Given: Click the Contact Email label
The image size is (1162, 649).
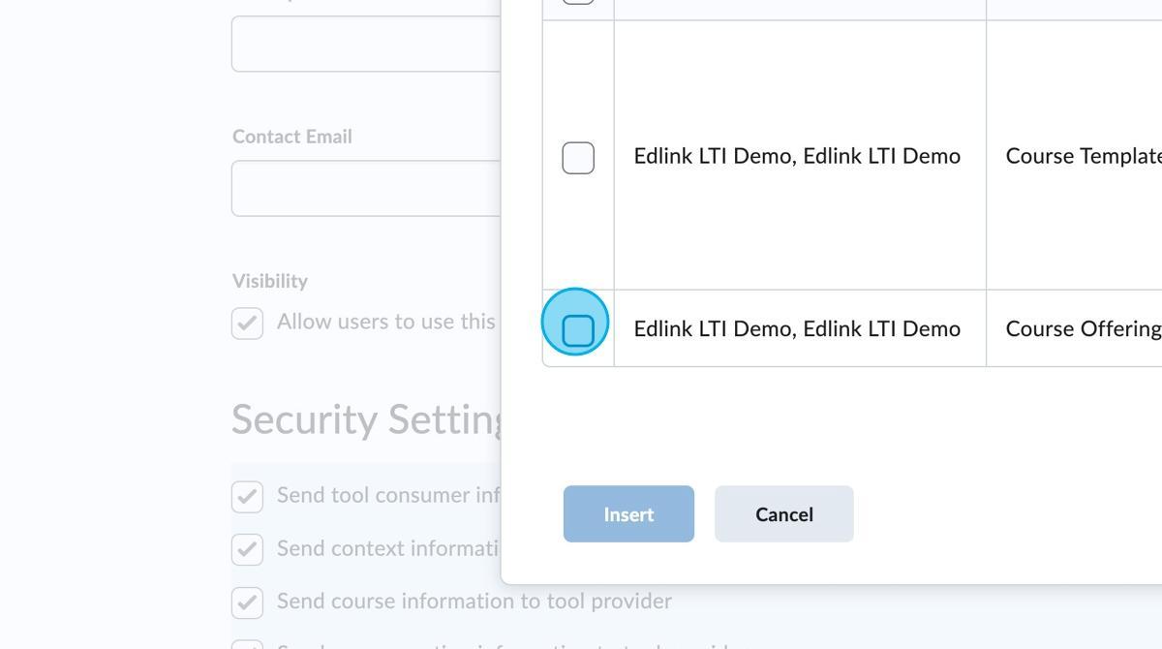Looking at the screenshot, I should pos(291,136).
